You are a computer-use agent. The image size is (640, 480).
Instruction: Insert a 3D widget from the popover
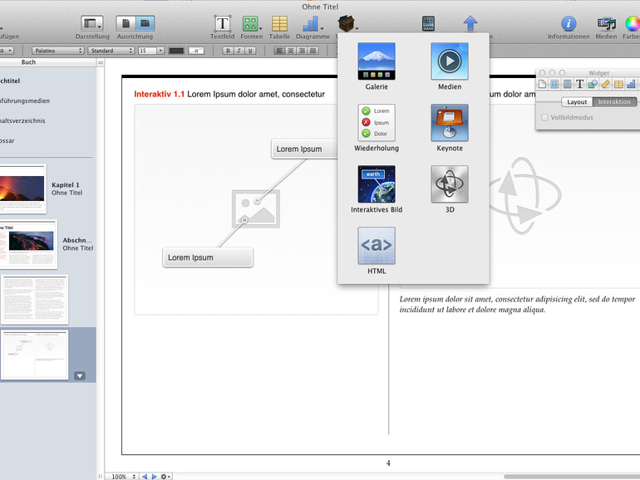coord(450,184)
